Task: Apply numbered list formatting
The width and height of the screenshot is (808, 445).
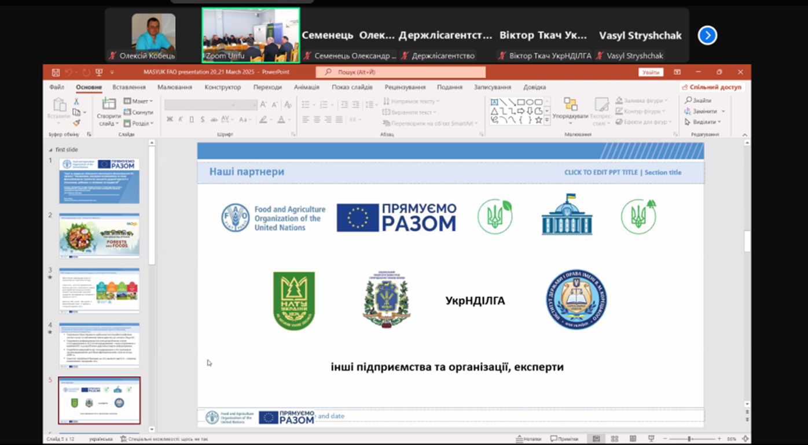Action: point(325,105)
